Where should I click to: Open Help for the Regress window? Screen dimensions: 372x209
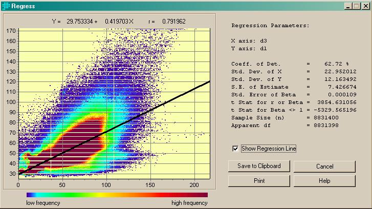(x=324, y=181)
